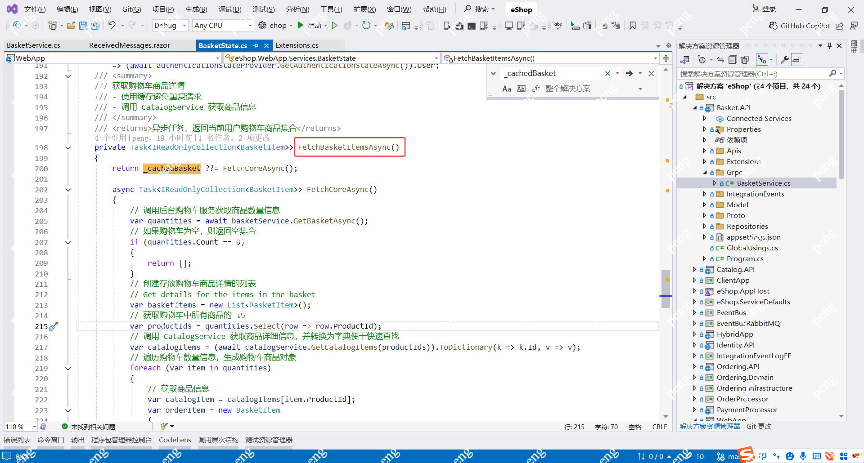Switch to the Extensions.cs tab
This screenshot has height=463, width=864.
(x=297, y=45)
